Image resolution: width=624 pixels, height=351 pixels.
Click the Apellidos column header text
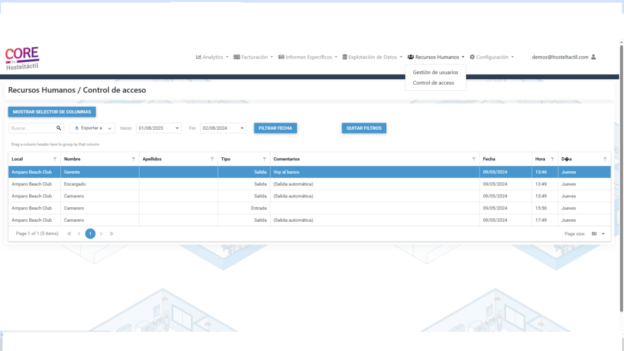(x=152, y=159)
